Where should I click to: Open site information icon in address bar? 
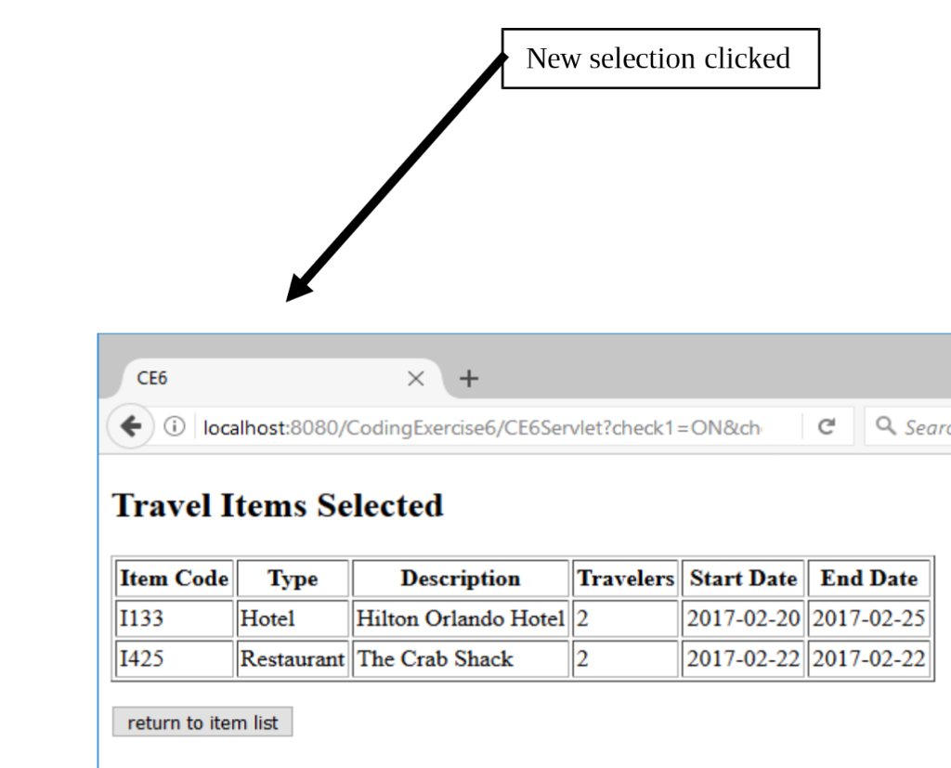click(x=174, y=426)
